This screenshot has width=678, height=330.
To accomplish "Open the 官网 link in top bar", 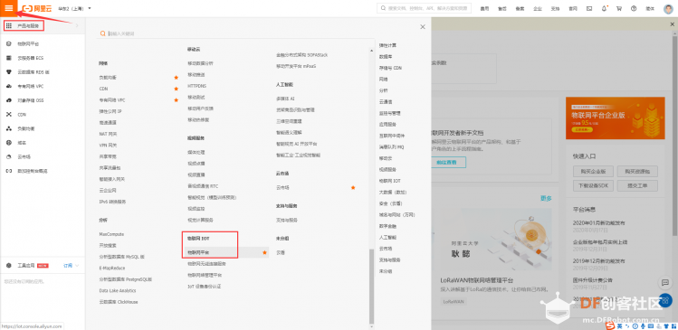I will 572,8.
